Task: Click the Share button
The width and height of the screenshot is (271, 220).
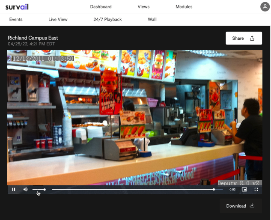Action: (244, 38)
